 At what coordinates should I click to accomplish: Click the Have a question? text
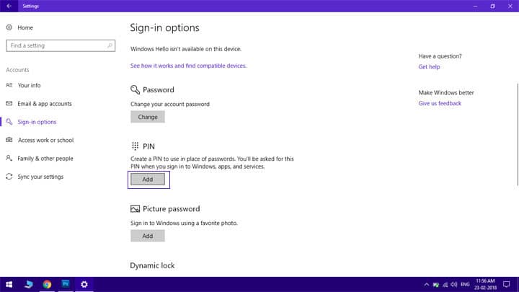(x=440, y=56)
